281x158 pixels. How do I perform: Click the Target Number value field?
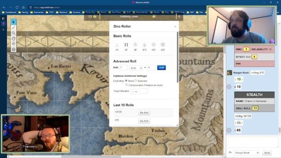click(x=144, y=91)
